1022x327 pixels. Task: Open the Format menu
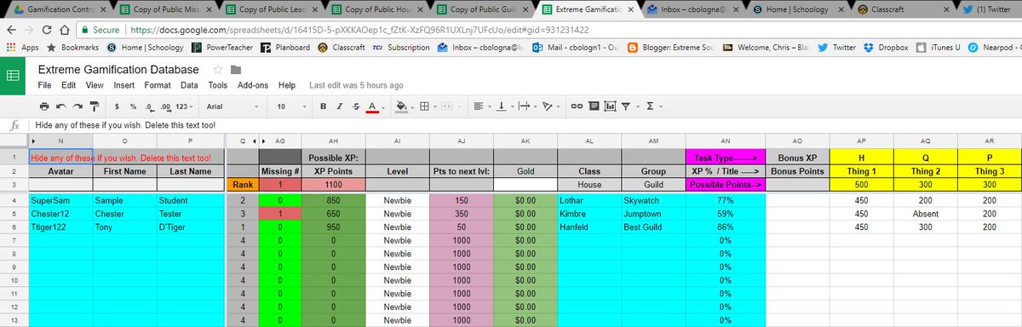158,85
